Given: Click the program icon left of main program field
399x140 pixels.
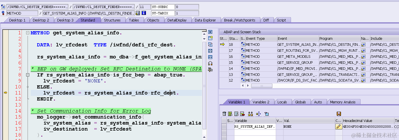Looking at the screenshot, I should [x=3, y=7].
